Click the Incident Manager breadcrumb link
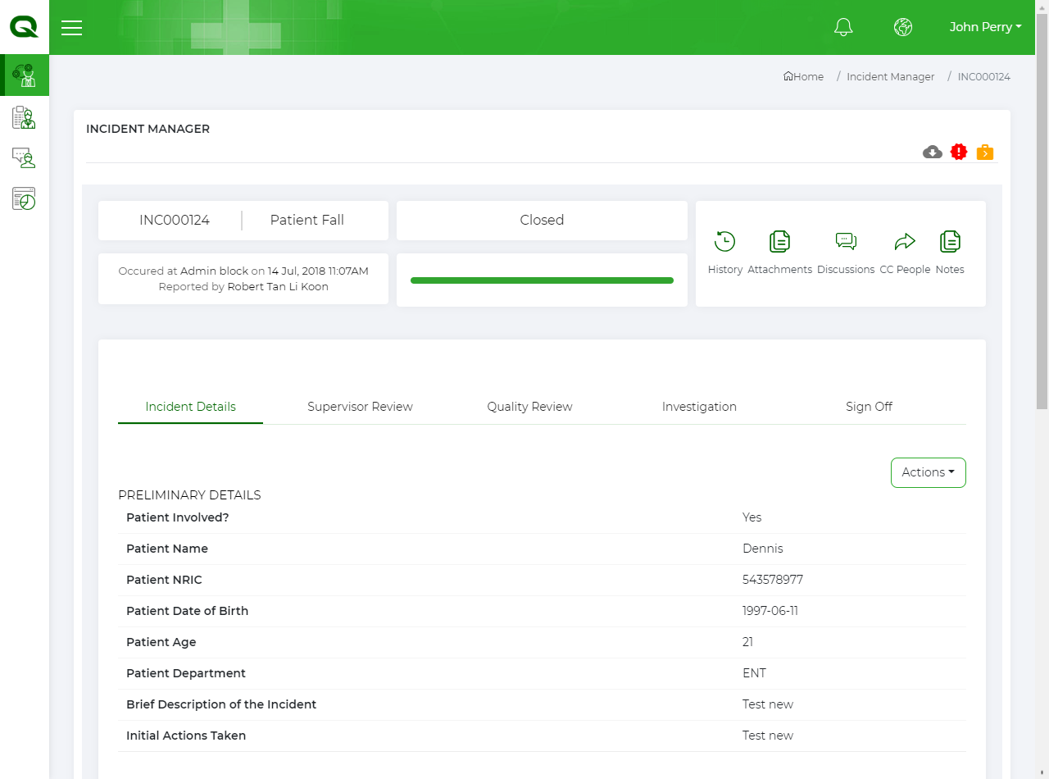 (890, 76)
